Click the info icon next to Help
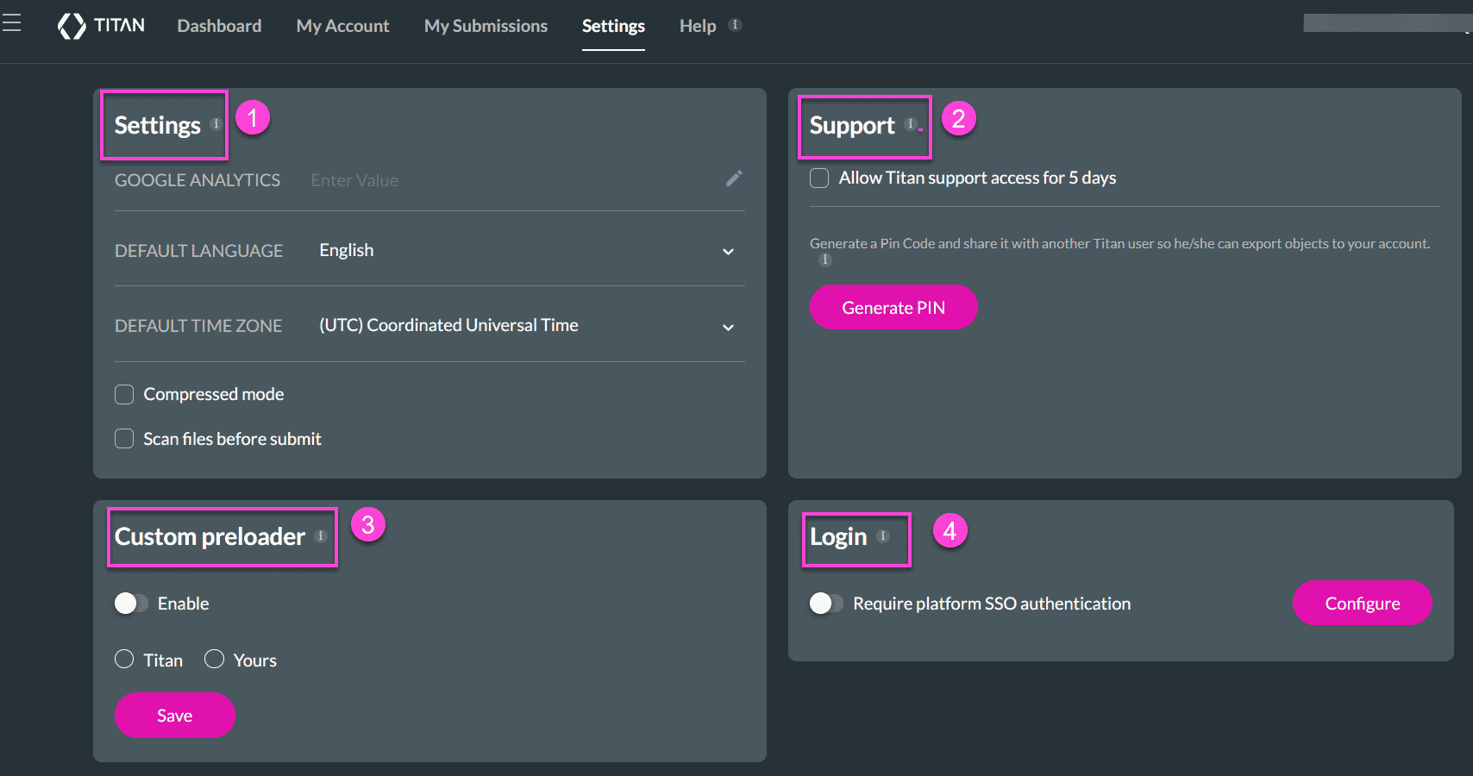The width and height of the screenshot is (1473, 776). [734, 24]
